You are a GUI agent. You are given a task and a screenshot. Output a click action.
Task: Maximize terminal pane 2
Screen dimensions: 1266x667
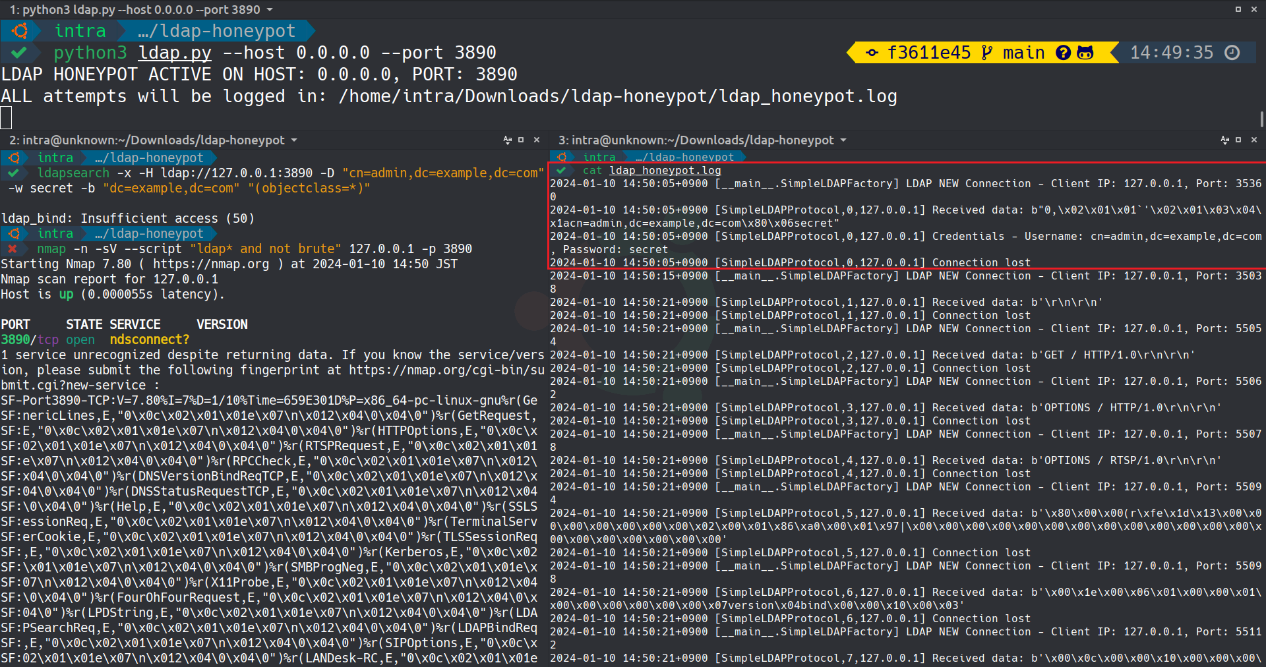click(521, 140)
